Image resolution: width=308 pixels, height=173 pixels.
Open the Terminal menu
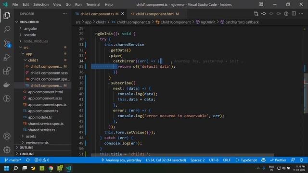[93, 4]
